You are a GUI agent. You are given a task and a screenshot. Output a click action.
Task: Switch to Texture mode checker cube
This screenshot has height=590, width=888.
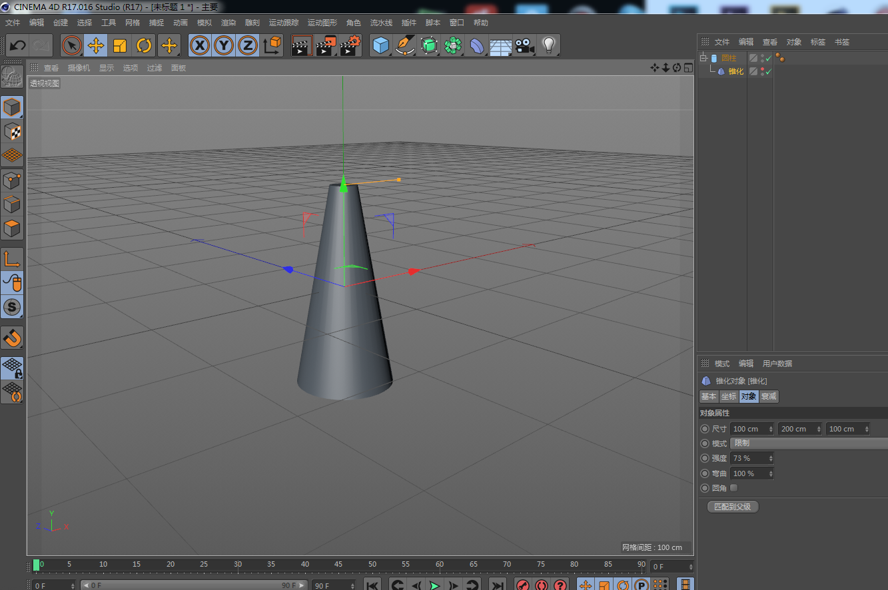click(x=13, y=132)
